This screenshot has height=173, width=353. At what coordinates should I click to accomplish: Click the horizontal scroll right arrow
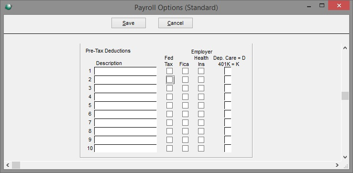[x=337, y=165]
